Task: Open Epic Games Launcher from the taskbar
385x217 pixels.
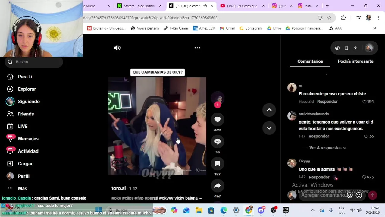Action: click(286, 210)
